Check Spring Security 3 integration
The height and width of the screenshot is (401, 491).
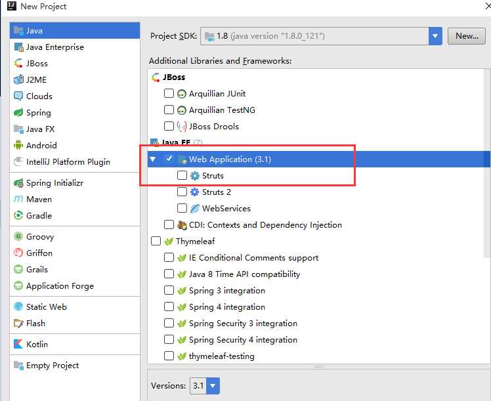click(169, 323)
